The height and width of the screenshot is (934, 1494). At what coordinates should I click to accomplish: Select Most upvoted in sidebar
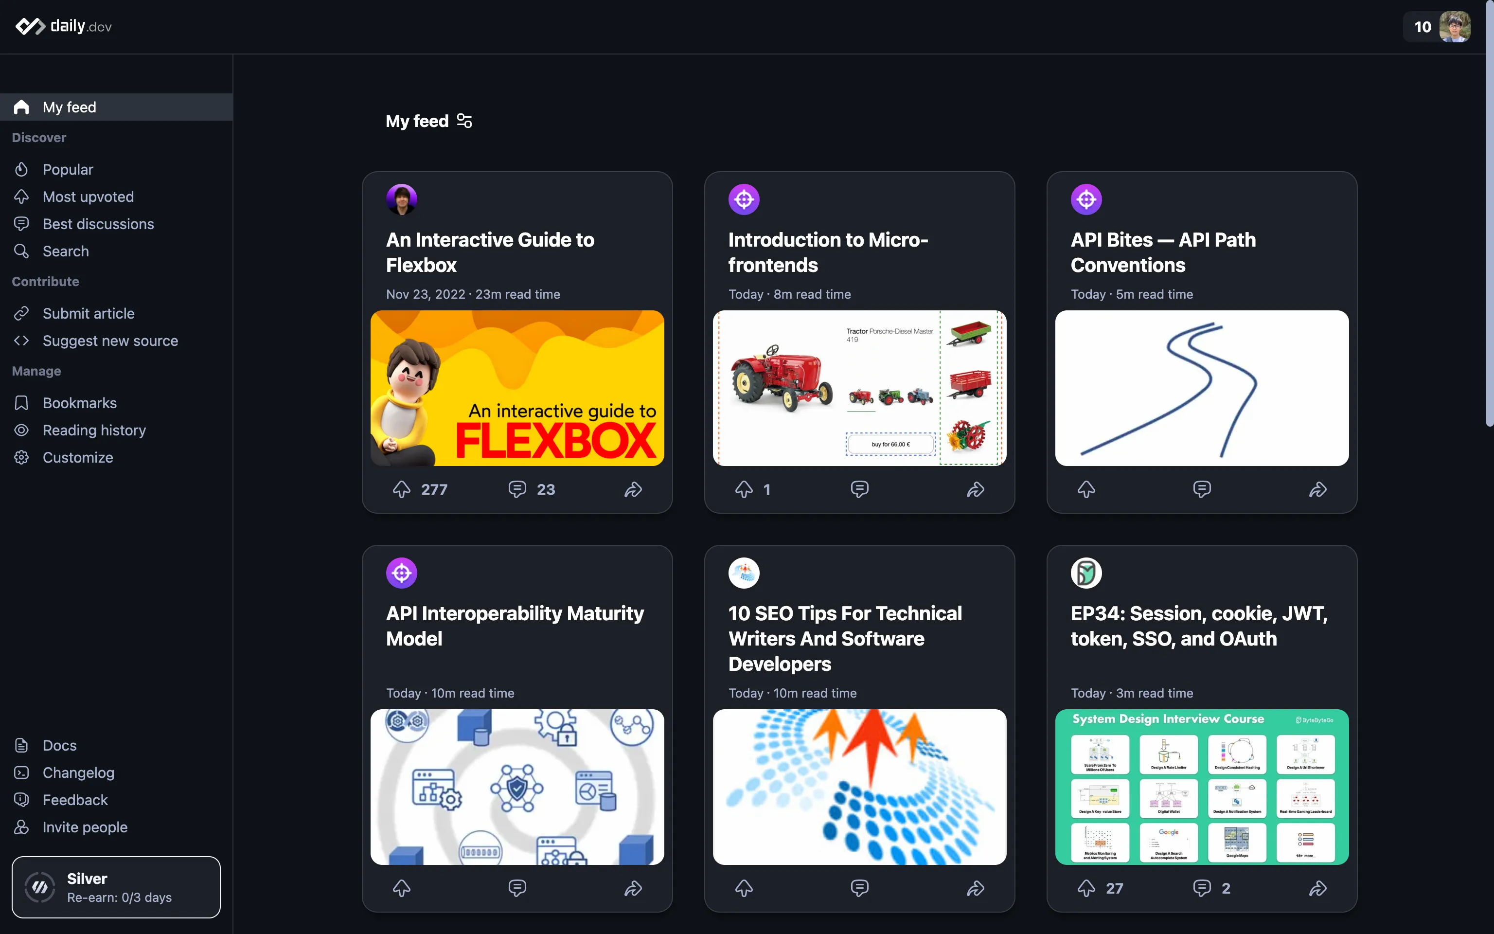click(88, 197)
